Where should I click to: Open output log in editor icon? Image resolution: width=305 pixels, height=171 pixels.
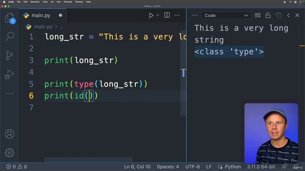(278, 15)
